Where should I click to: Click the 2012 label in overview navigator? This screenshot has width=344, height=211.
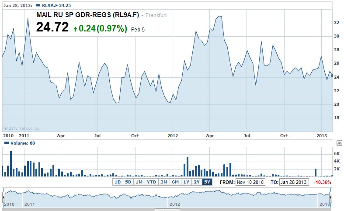tap(175, 204)
